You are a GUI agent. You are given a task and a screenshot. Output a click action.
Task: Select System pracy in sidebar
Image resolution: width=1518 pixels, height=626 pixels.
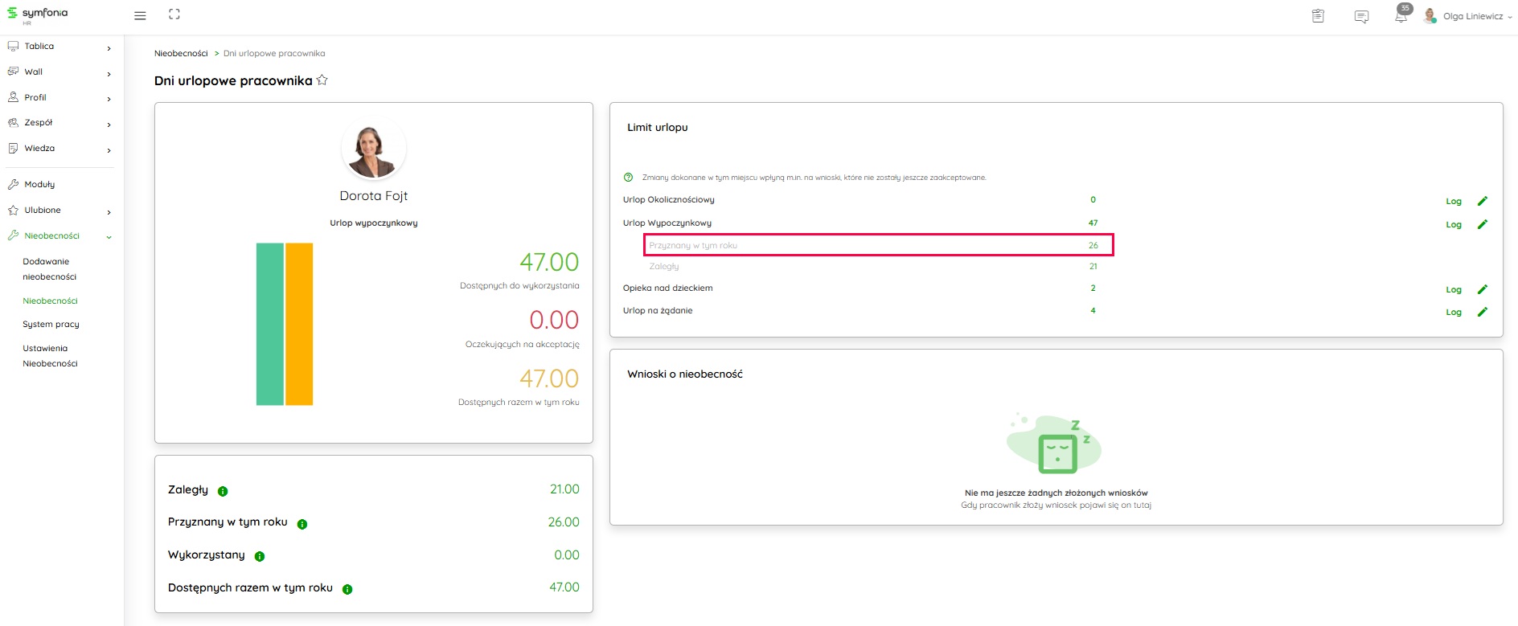[51, 325]
